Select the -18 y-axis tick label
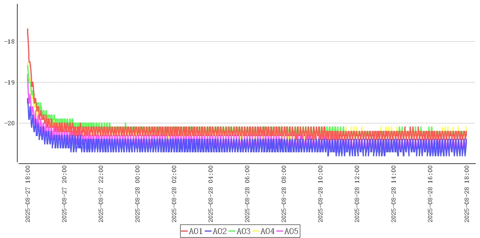Image resolution: width=480 pixels, height=238 pixels. [9, 41]
